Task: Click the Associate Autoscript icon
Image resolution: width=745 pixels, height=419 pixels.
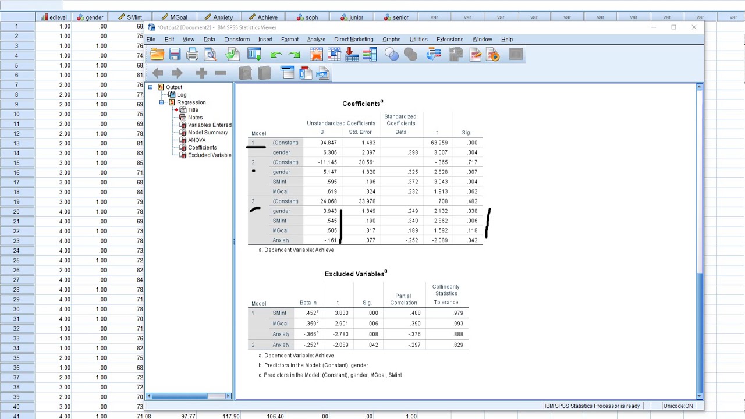Action: point(456,55)
